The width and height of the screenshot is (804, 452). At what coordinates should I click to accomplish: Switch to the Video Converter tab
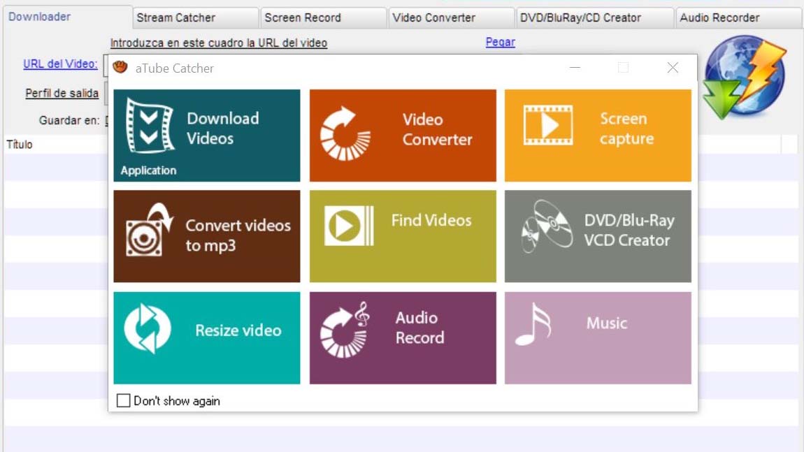coord(451,18)
